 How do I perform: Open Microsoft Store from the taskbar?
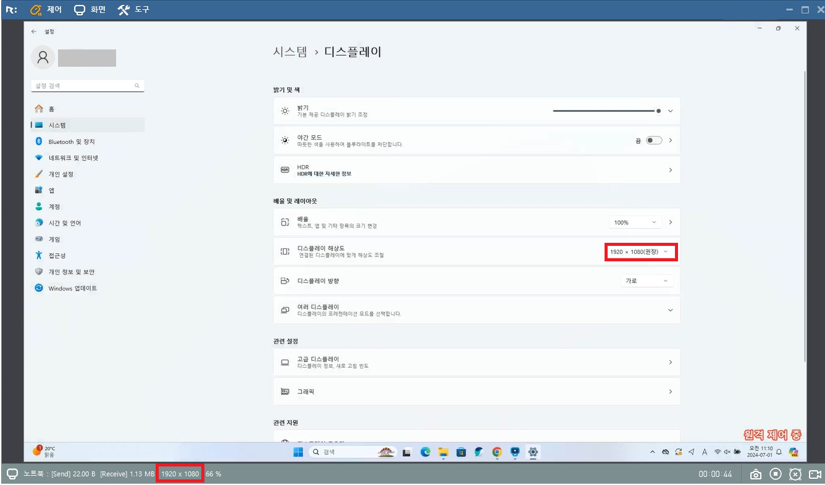point(461,452)
